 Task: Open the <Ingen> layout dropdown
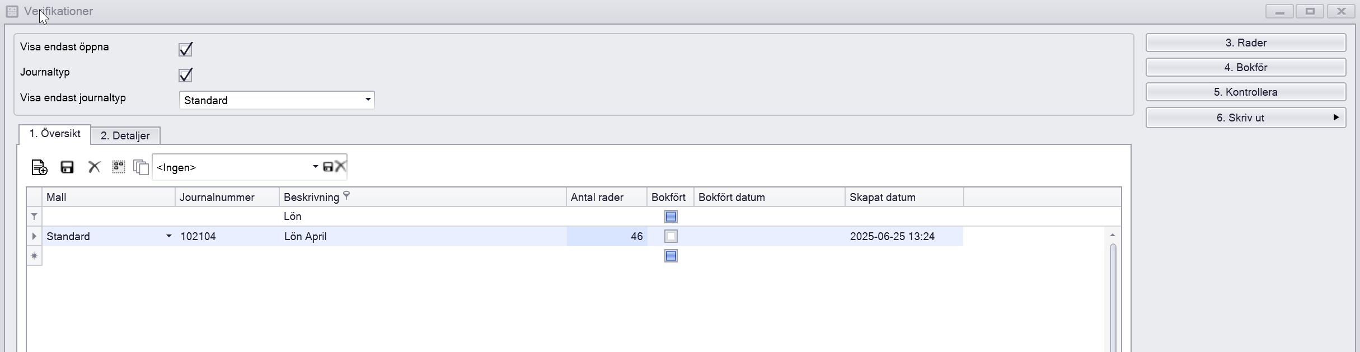(x=315, y=167)
